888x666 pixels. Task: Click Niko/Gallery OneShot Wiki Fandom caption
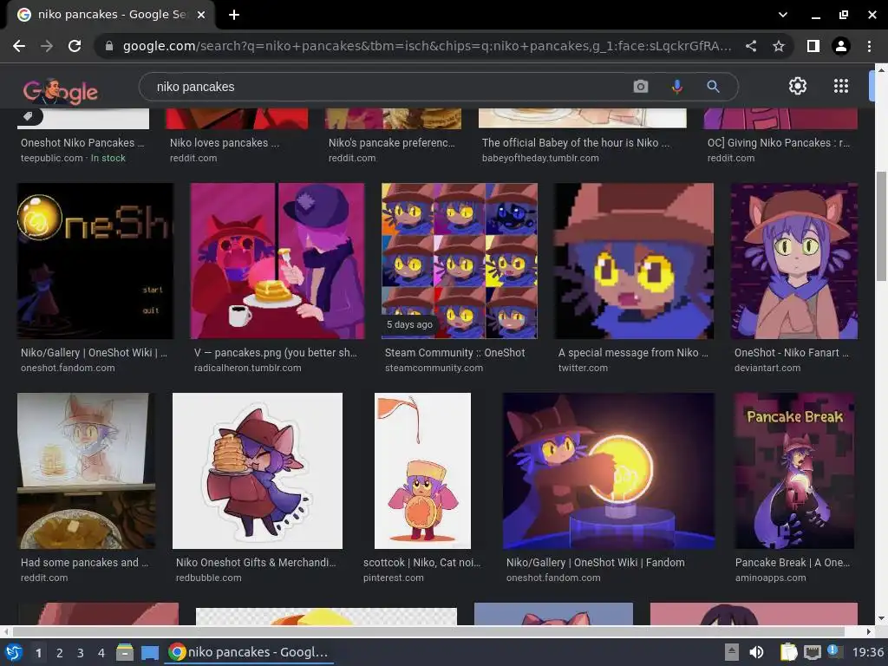[595, 562]
